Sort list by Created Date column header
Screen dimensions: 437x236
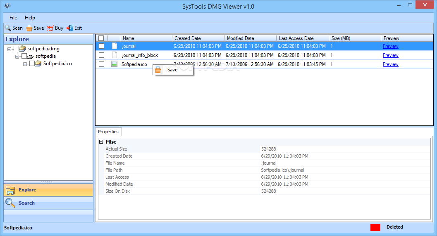[x=198, y=38]
